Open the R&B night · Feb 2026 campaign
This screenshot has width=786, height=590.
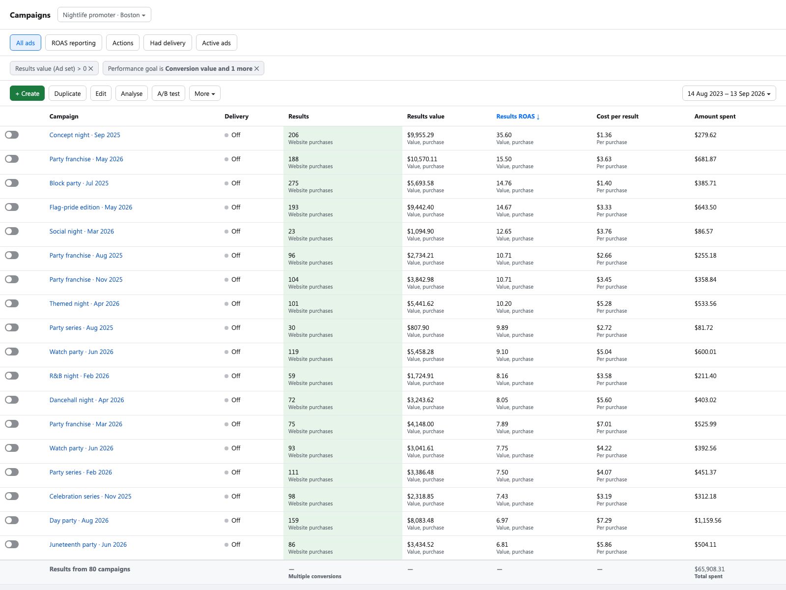click(79, 376)
